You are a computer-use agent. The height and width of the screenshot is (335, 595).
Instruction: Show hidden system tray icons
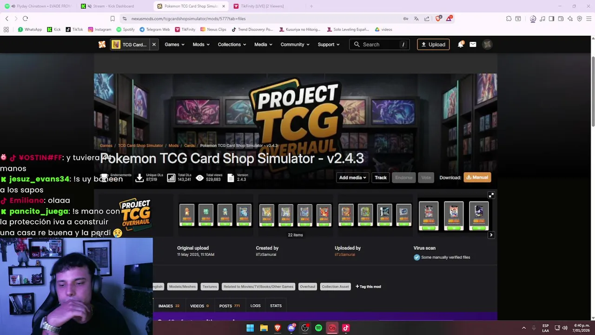[524, 328]
